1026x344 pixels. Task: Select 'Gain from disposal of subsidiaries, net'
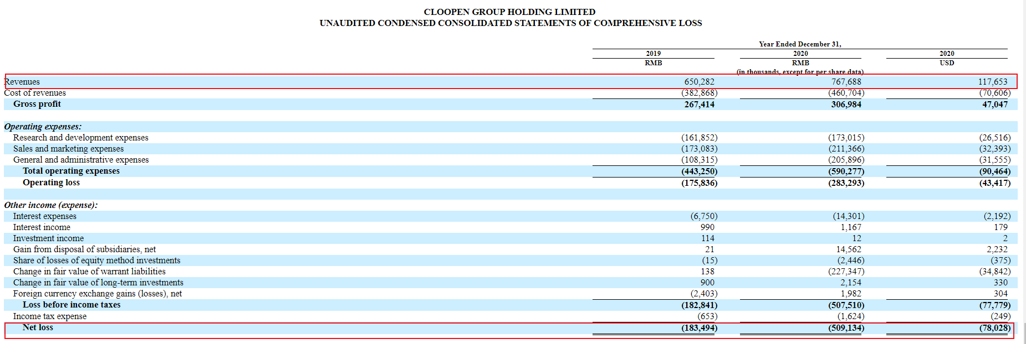pyautogui.click(x=84, y=249)
